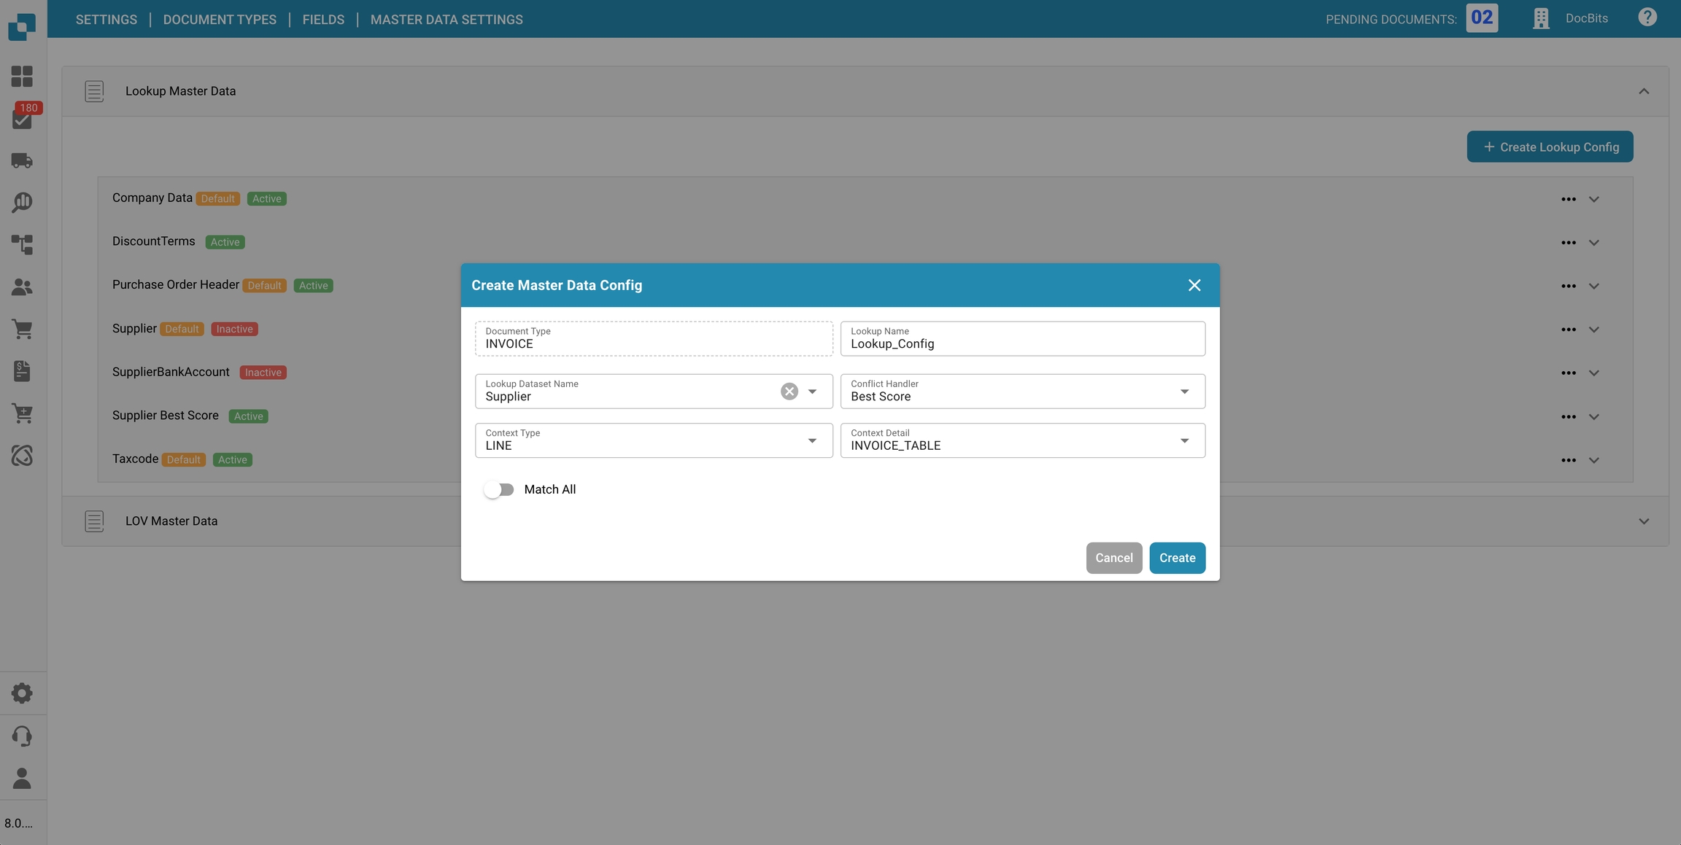The height and width of the screenshot is (845, 1681).
Task: Open the Context Type dropdown
Action: (811, 441)
